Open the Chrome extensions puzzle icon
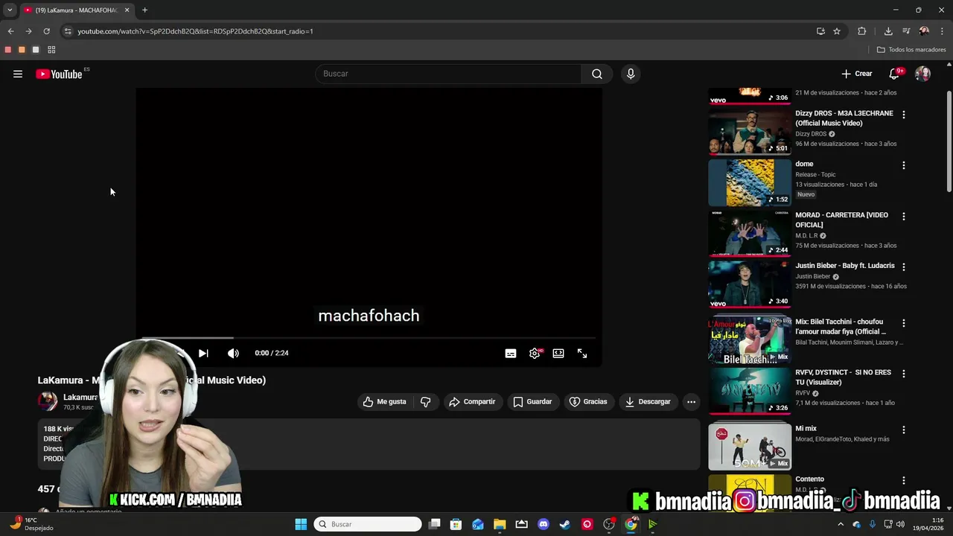 tap(862, 31)
